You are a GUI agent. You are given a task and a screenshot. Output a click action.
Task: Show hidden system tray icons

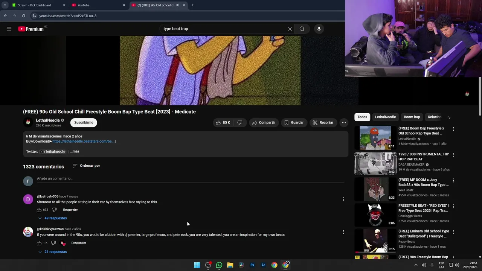pyautogui.click(x=416, y=265)
